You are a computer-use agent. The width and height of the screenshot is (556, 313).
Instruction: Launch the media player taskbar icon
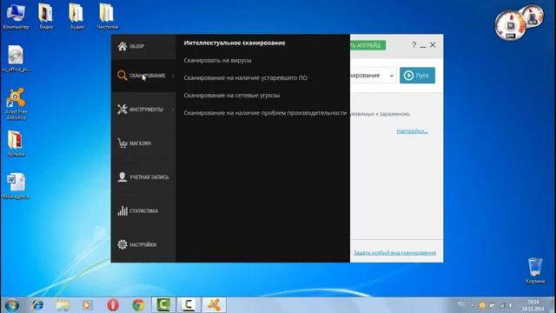(x=87, y=305)
